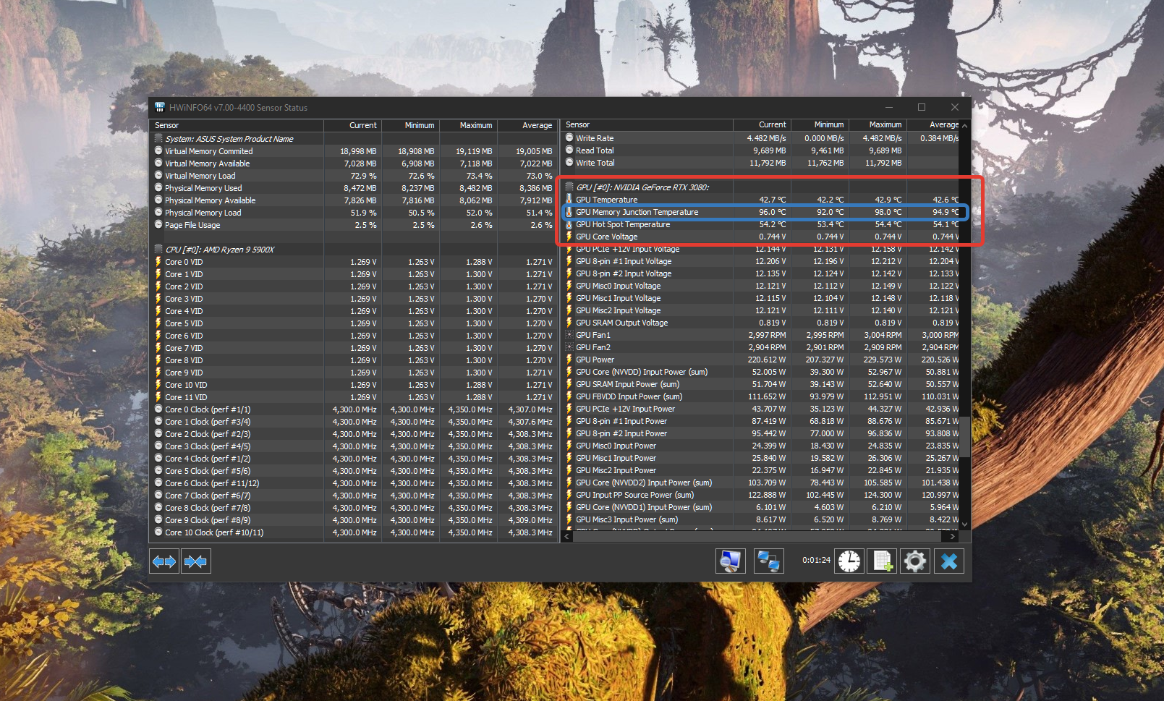1164x701 pixels.
Task: Click thermometer icon beside GPU Memory Junction Temperature
Action: tap(569, 211)
